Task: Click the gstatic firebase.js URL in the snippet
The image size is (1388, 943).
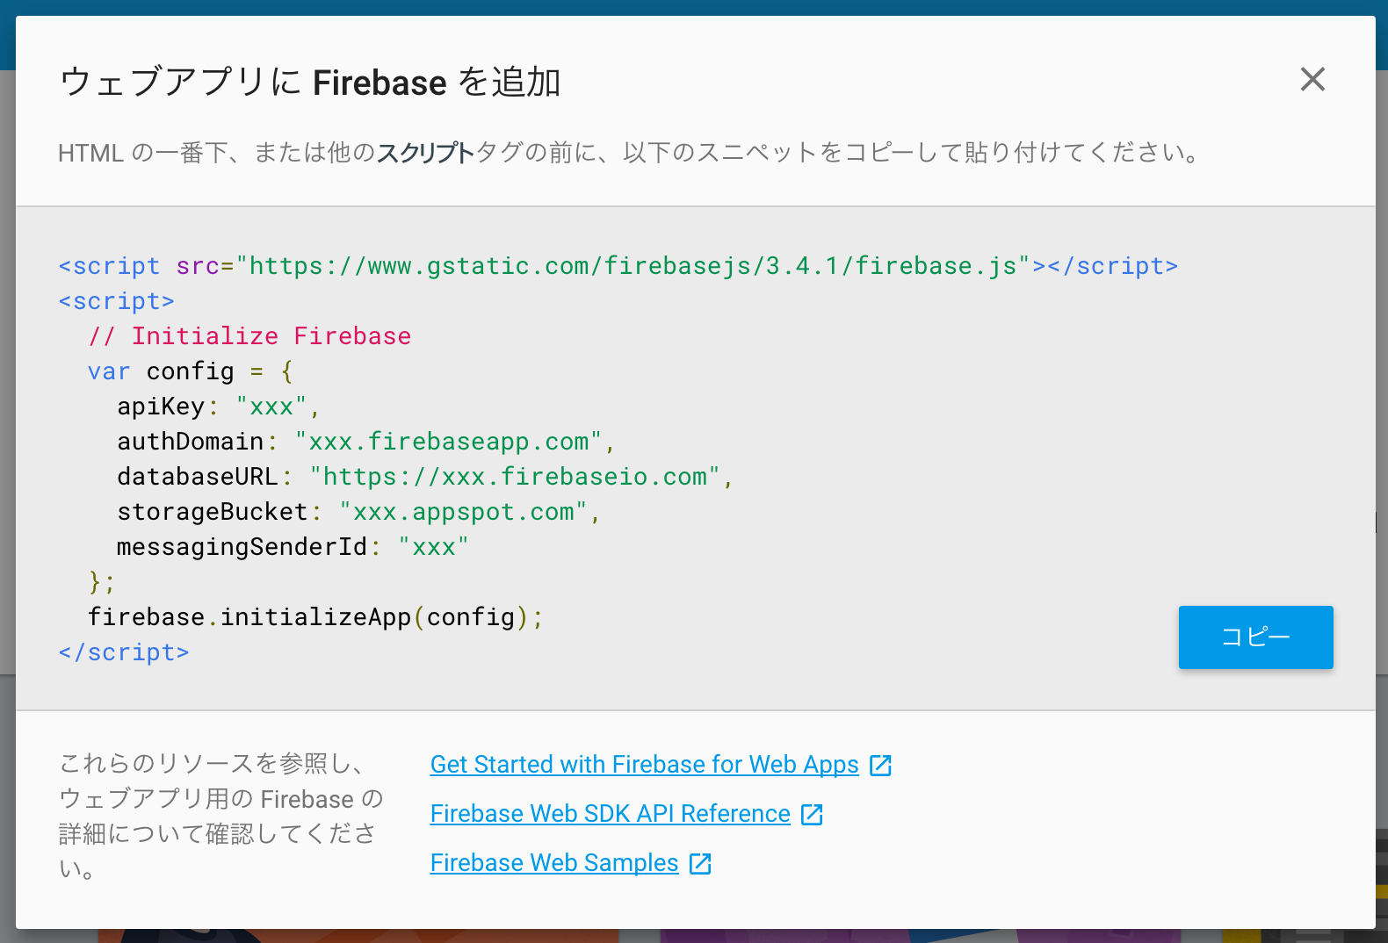Action: [x=633, y=266]
